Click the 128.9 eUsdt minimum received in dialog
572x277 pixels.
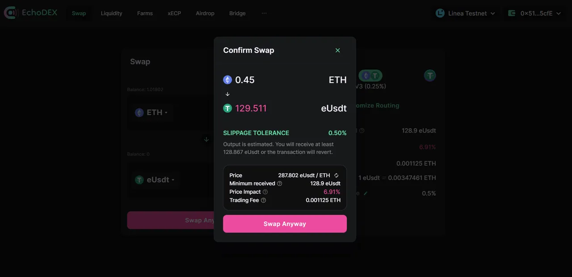click(325, 184)
